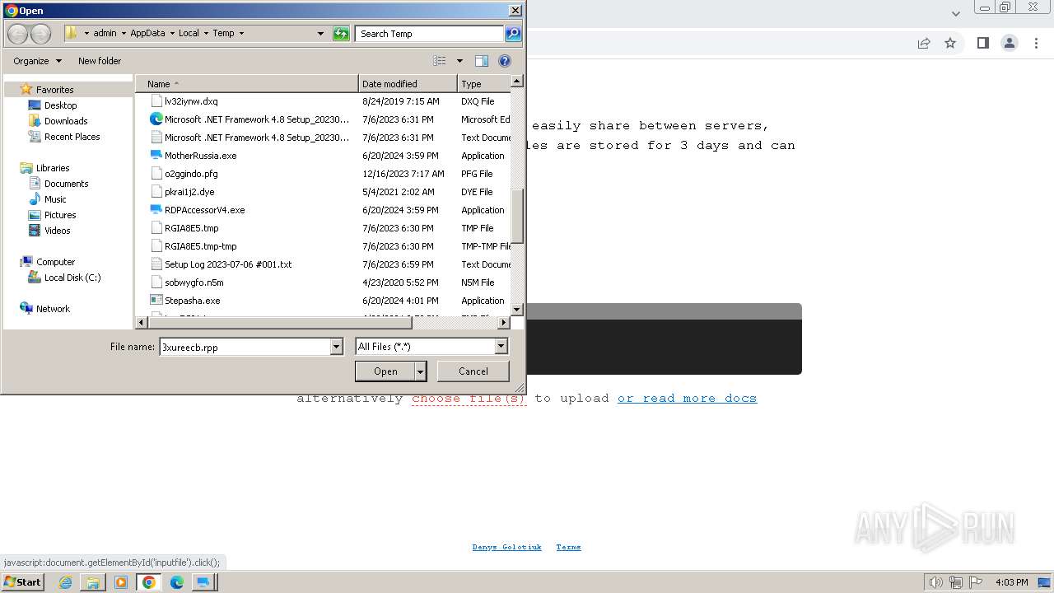The width and height of the screenshot is (1054, 593).
Task: Select the Microsoft Edge HTML document icon
Action: [x=156, y=119]
